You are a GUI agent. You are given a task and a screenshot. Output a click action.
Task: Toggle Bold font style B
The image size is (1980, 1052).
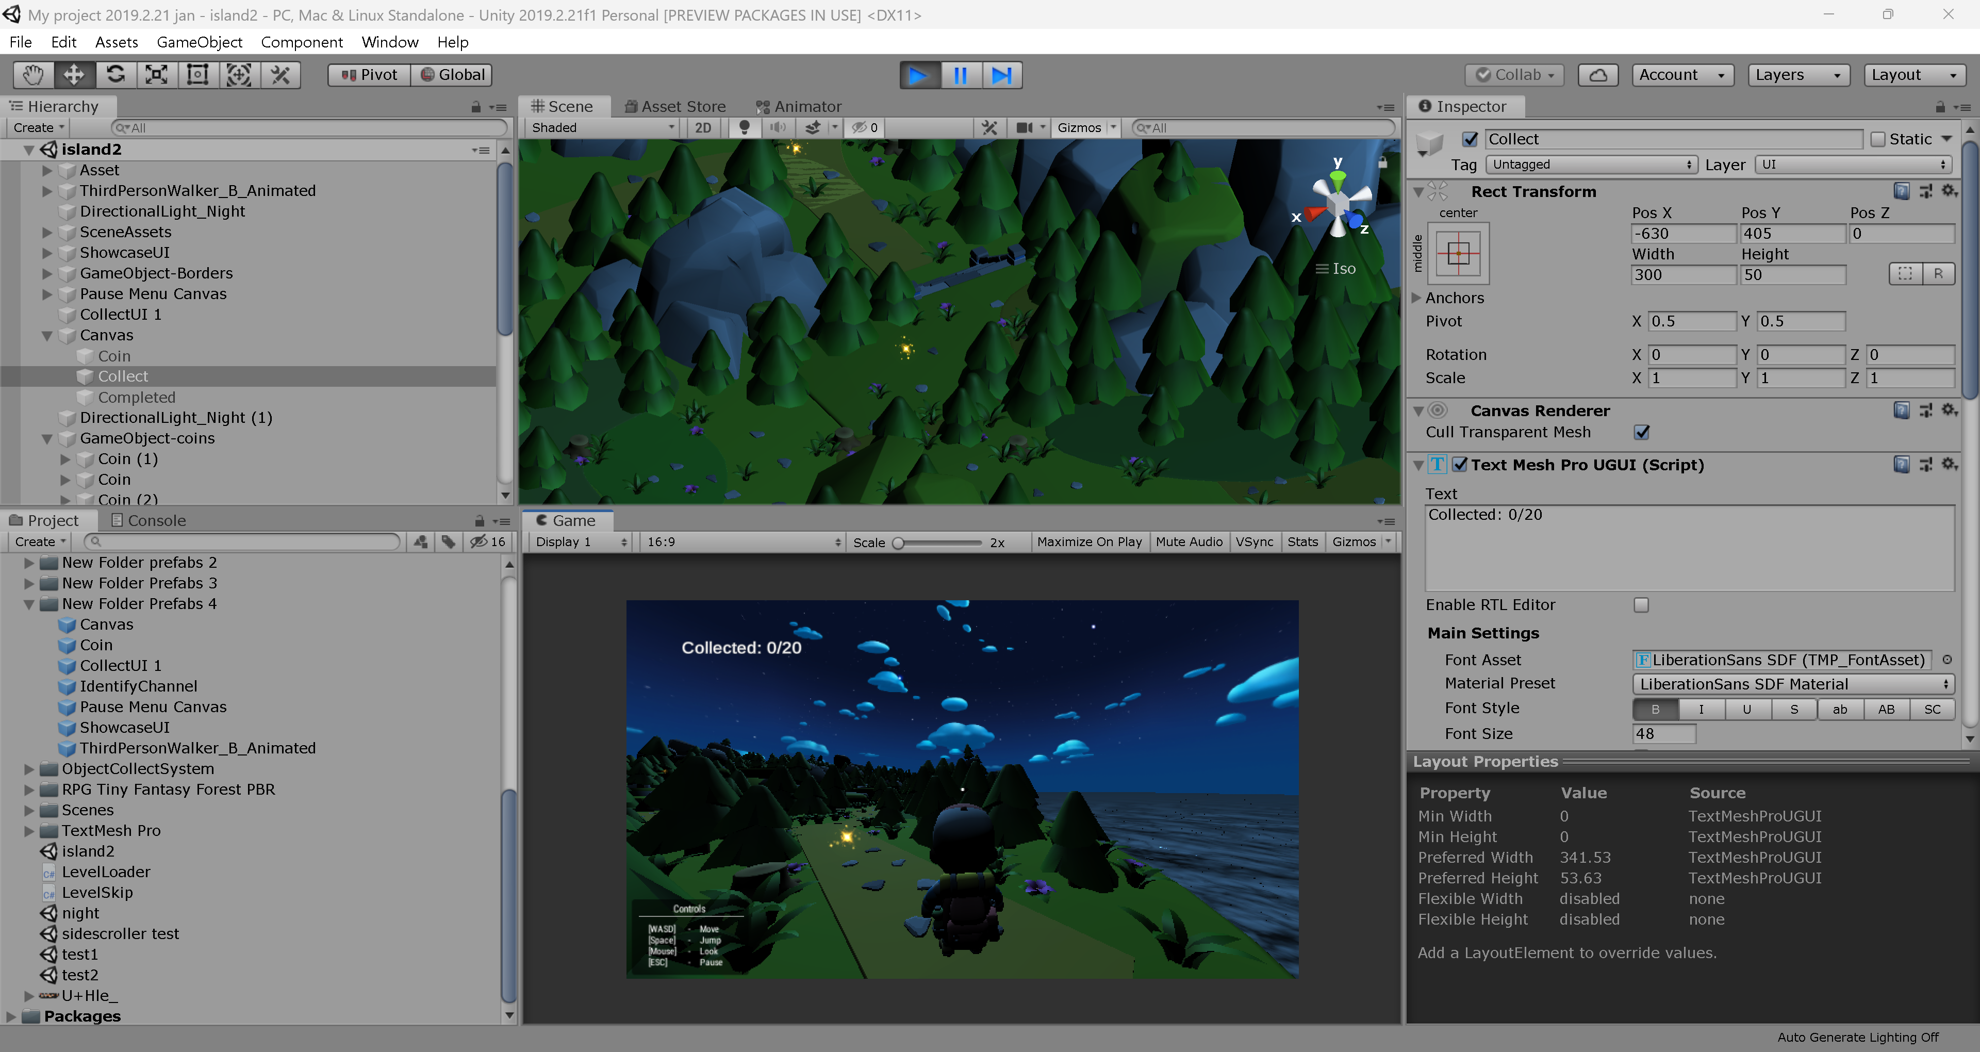[1655, 709]
